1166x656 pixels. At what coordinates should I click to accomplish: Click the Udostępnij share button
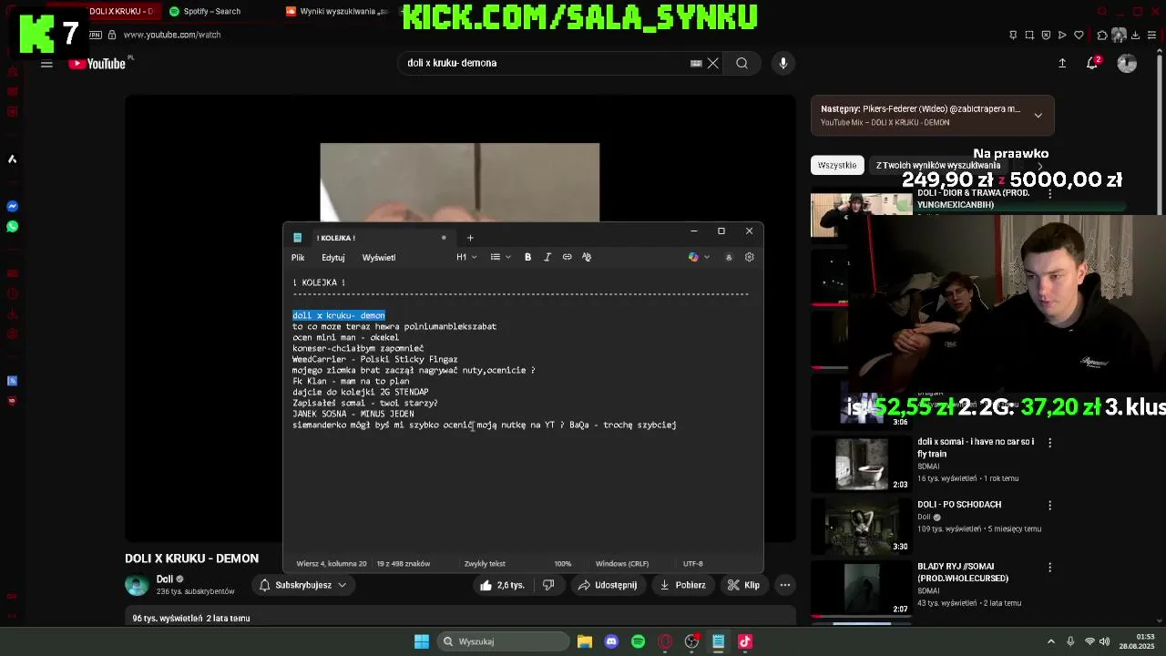pos(607,585)
